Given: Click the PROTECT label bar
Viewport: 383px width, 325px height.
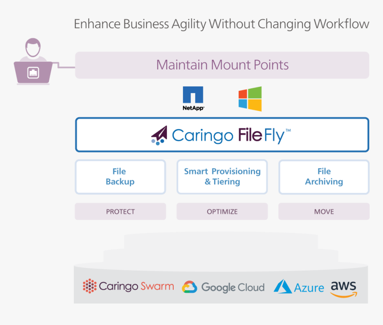Looking at the screenshot, I should pos(120,212).
